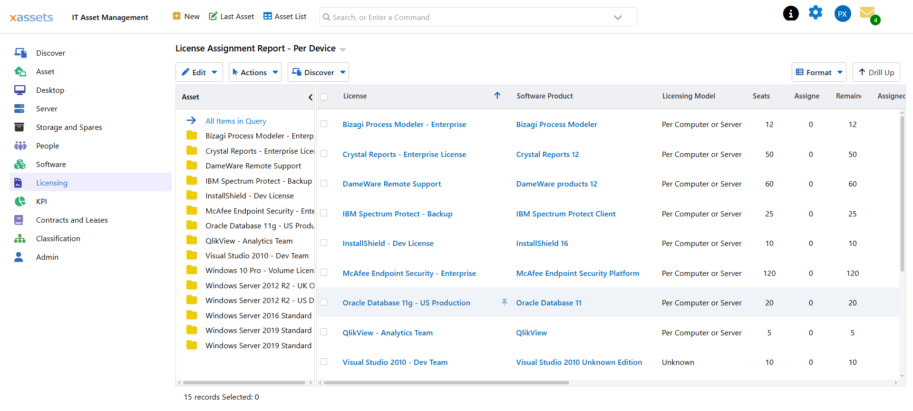Open the Discover toolbar dropdown
The image size is (913, 411).
click(x=318, y=72)
